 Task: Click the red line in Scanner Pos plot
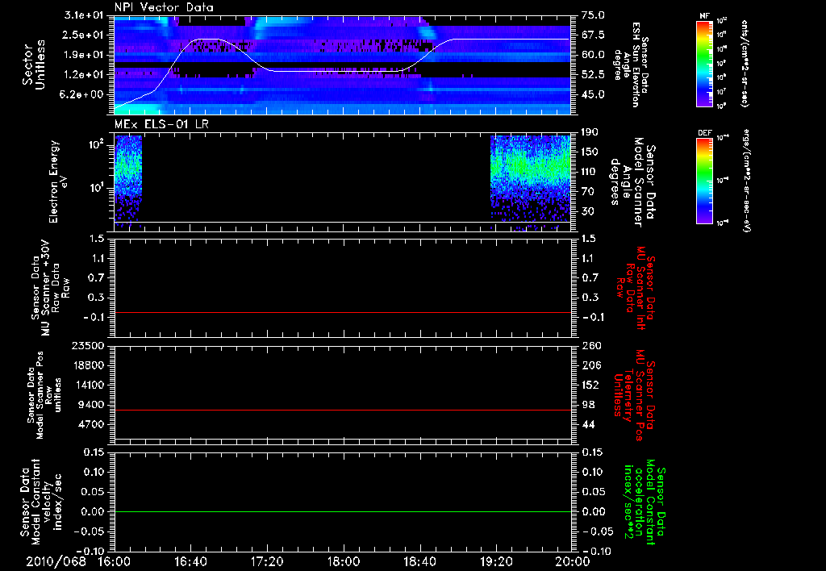click(x=343, y=410)
